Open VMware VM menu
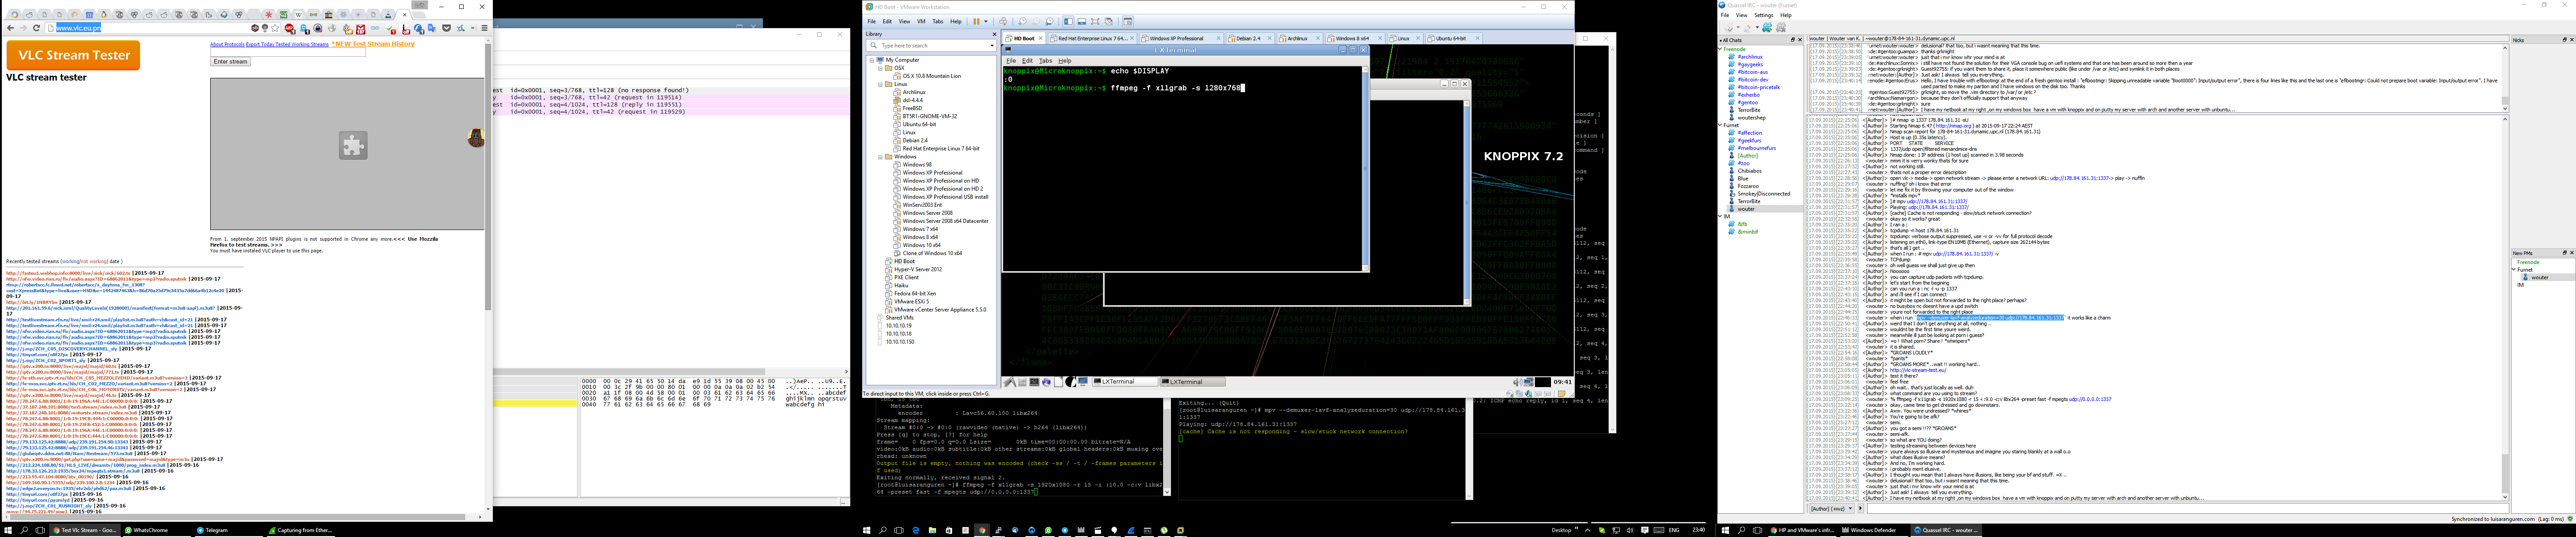Viewport: 2576px width, 537px height. (921, 21)
